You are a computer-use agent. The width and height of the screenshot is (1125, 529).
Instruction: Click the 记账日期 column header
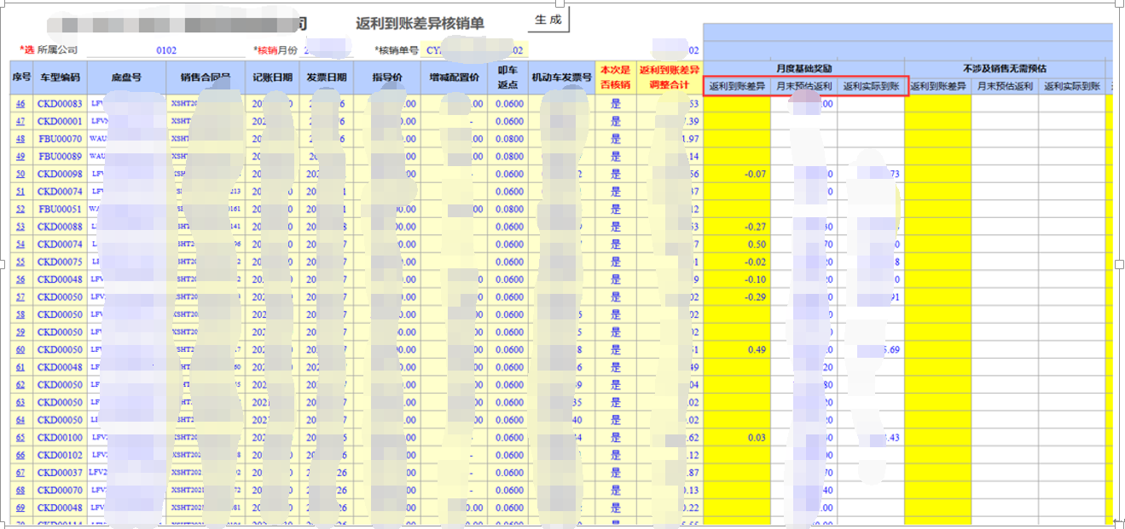point(271,75)
